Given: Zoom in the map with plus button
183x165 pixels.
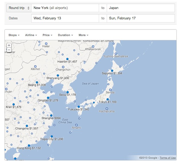Looking at the screenshot, I should pyautogui.click(x=9, y=45).
